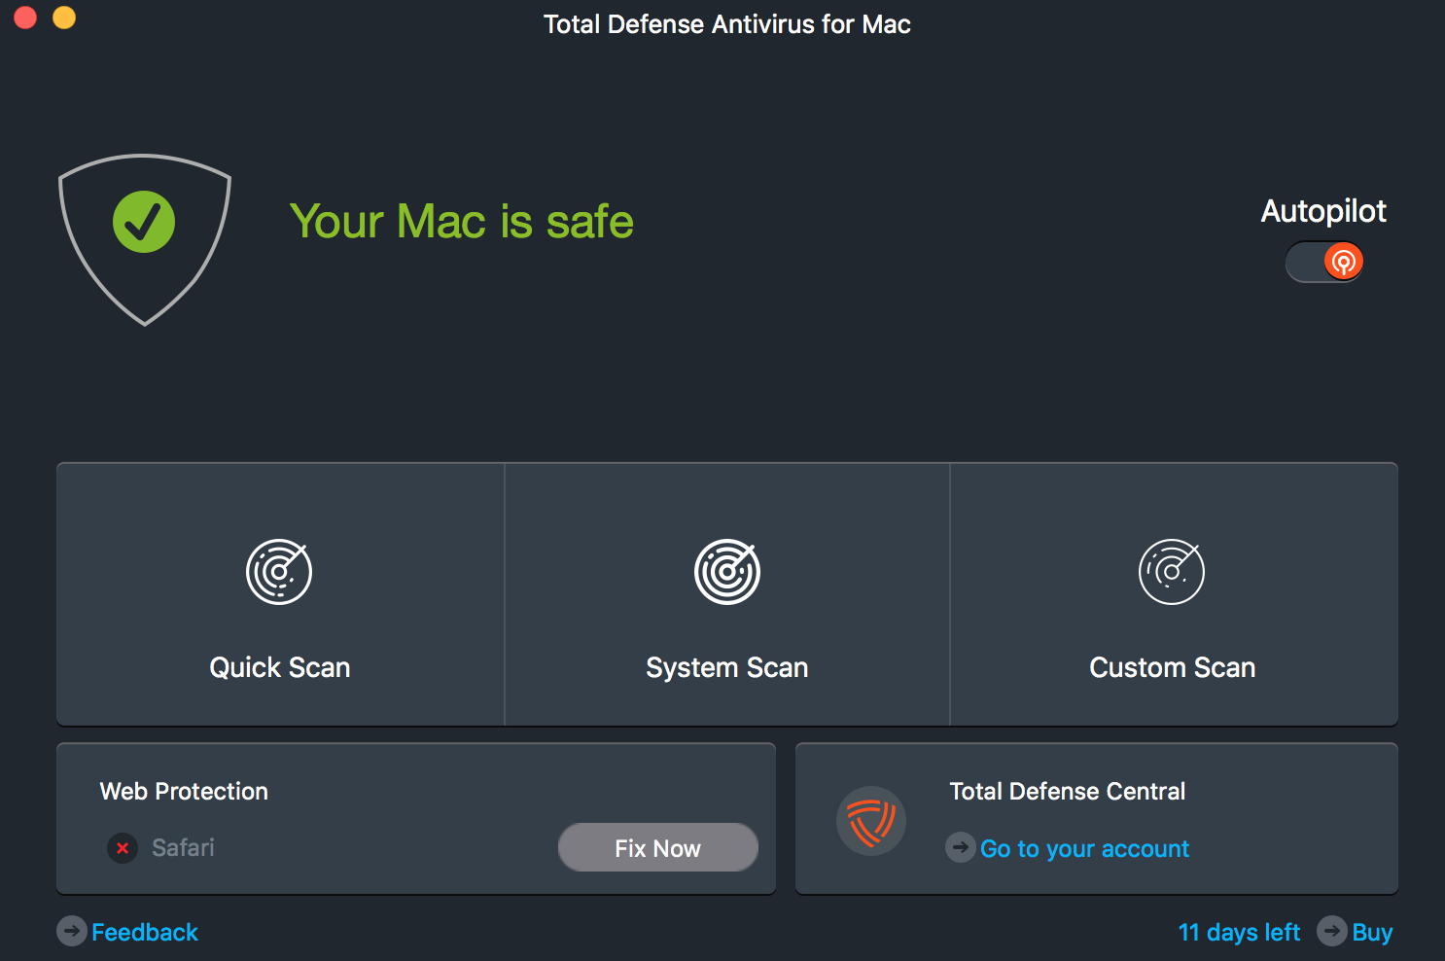Open Custom Scan via its radar icon
This screenshot has width=1445, height=961.
[1172, 572]
